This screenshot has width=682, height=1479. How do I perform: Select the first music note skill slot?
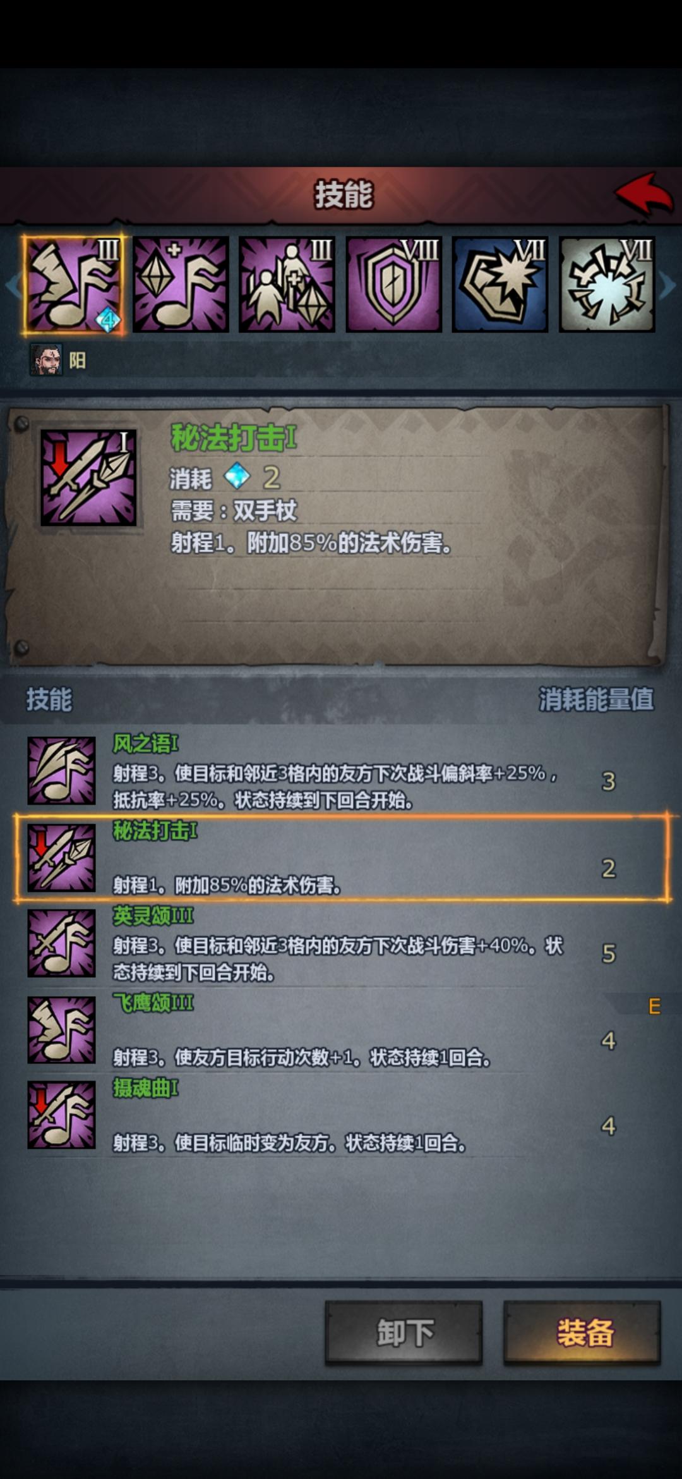[x=73, y=284]
